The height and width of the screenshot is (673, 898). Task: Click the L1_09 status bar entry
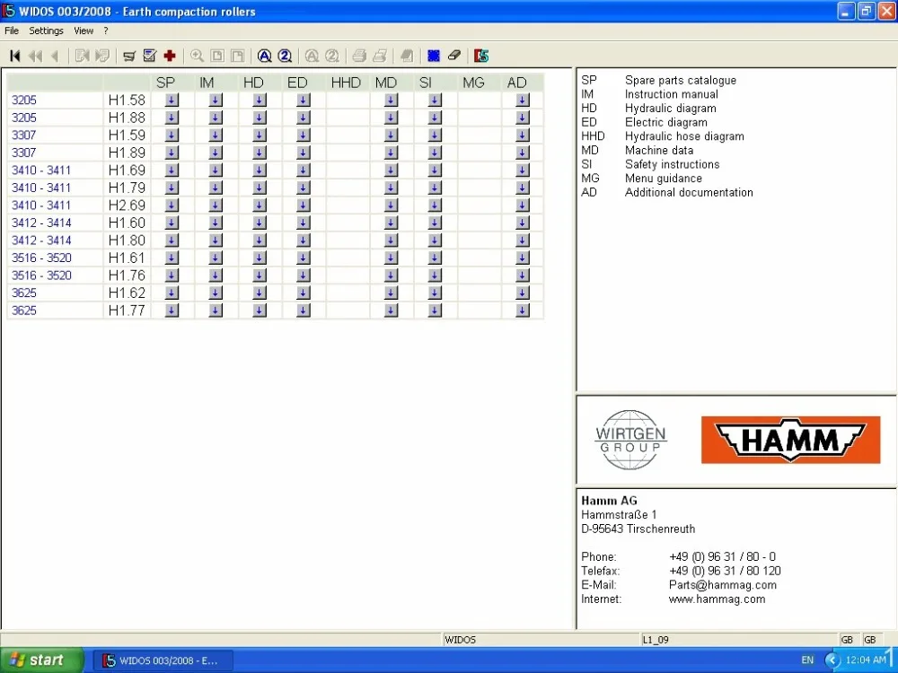pos(656,640)
